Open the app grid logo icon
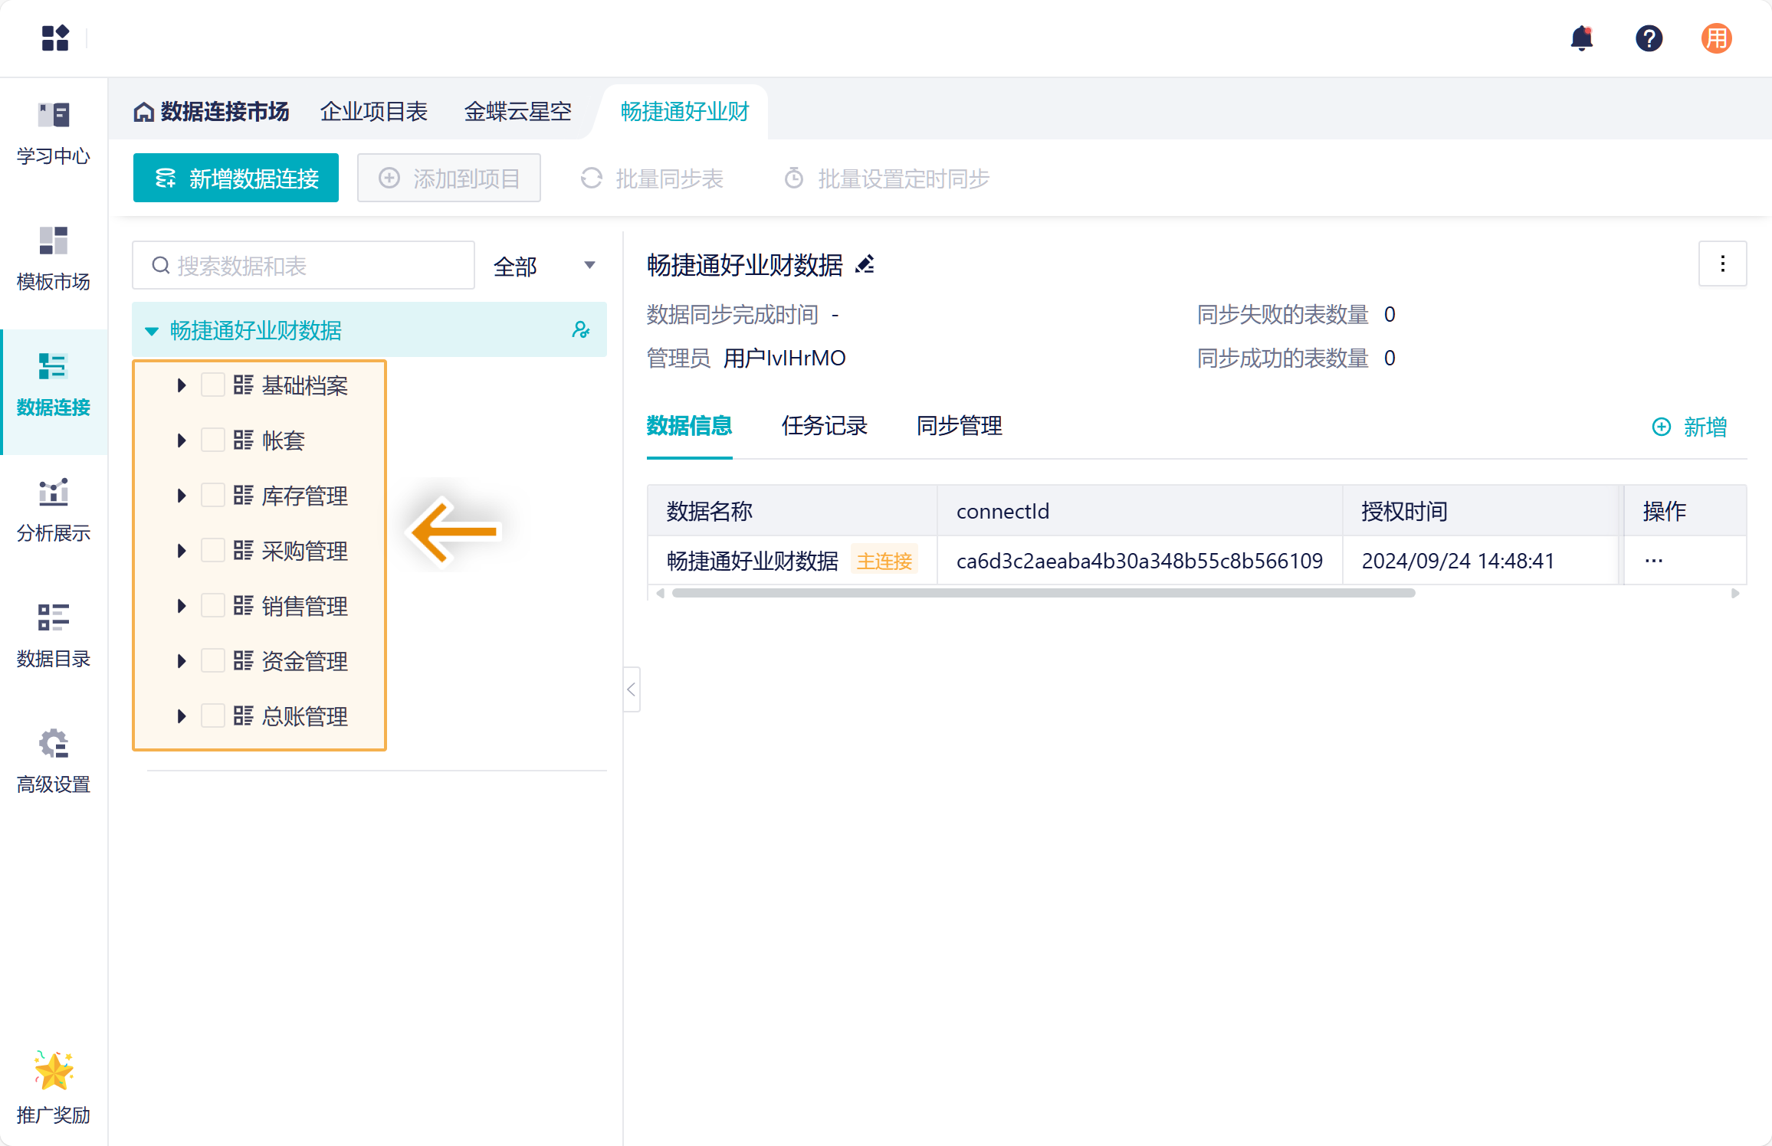This screenshot has width=1772, height=1146. (55, 38)
